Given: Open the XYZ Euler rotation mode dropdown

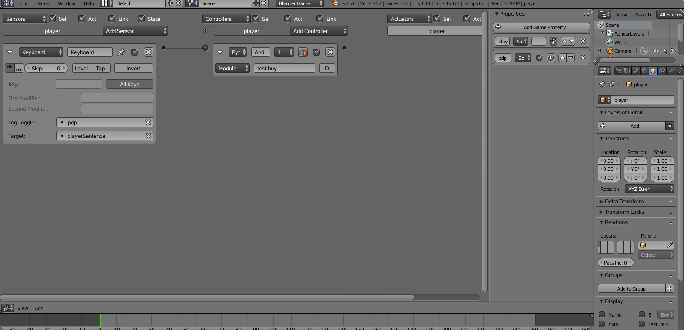Looking at the screenshot, I should coord(650,189).
